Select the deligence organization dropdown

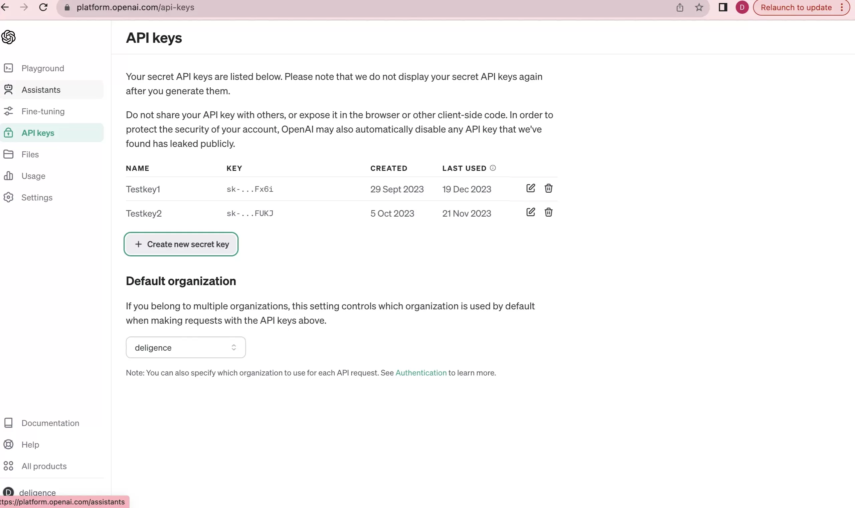185,347
